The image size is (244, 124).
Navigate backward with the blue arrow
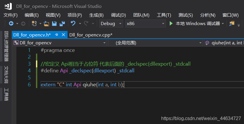pyautogui.click(x=11, y=24)
